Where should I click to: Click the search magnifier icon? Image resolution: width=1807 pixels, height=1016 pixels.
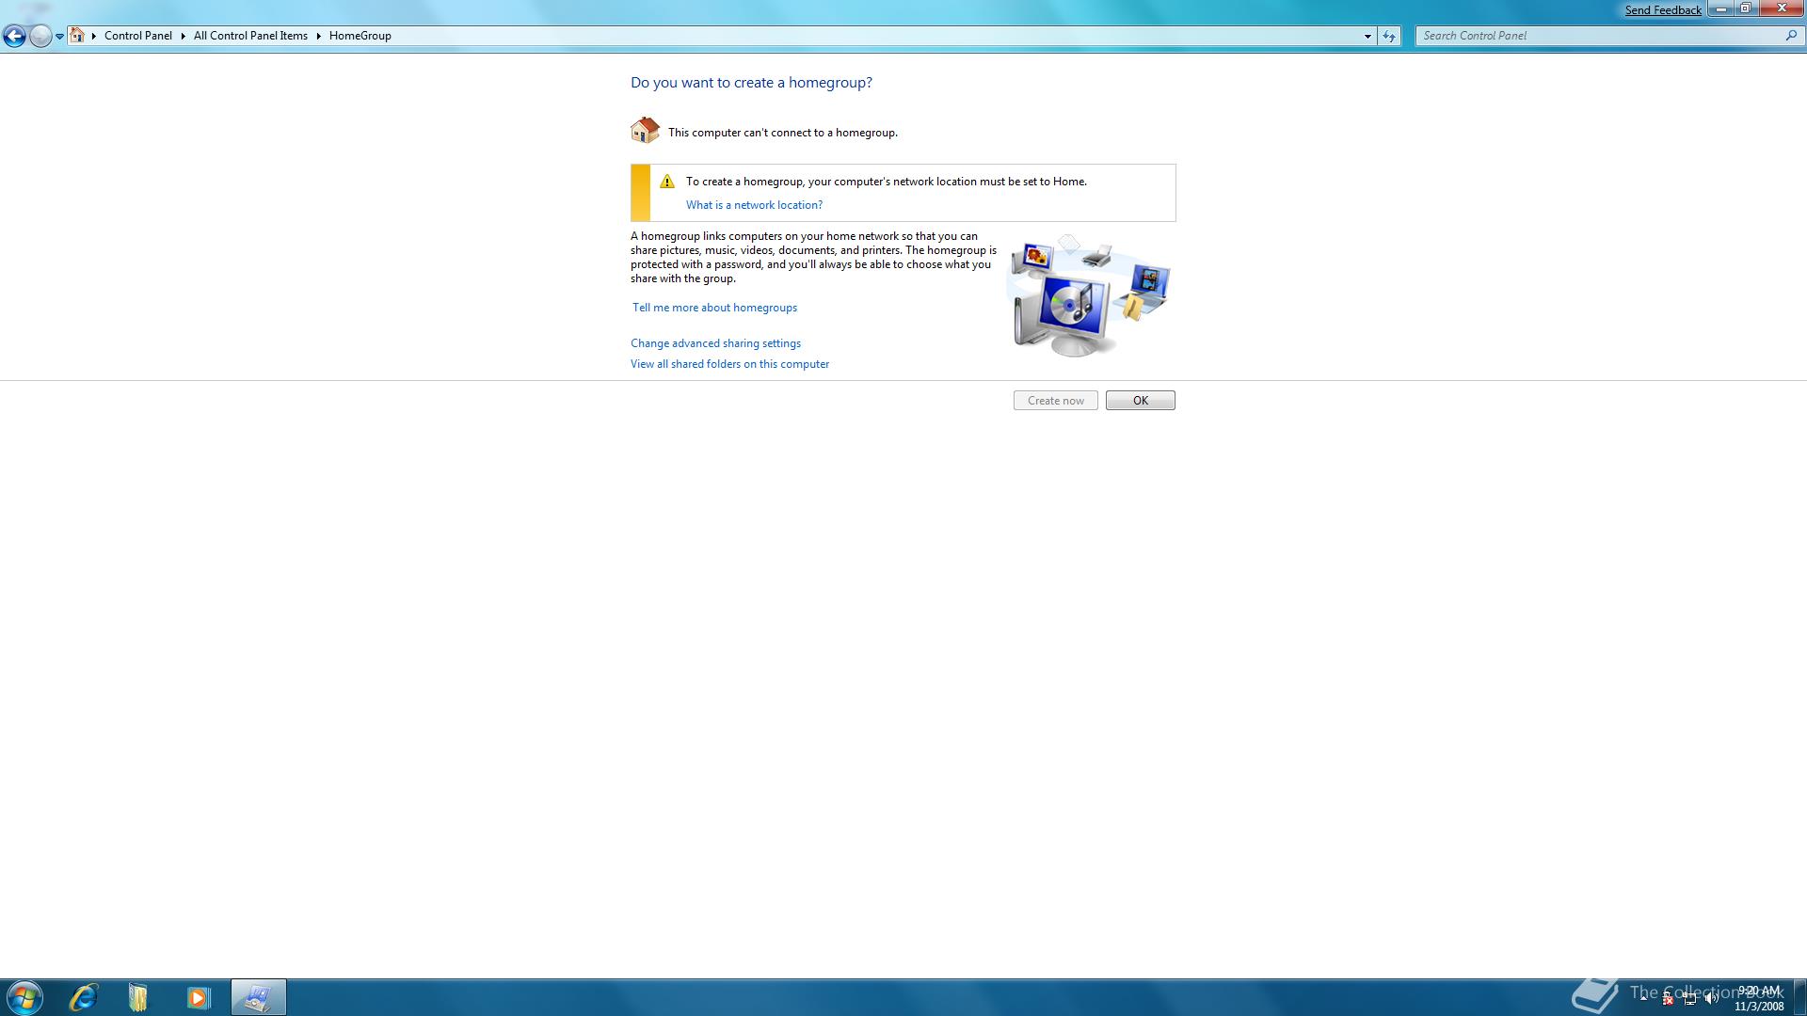(x=1791, y=36)
